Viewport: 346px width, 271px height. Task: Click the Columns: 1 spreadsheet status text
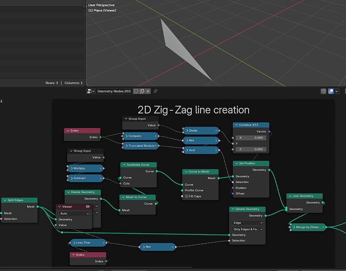73,83
